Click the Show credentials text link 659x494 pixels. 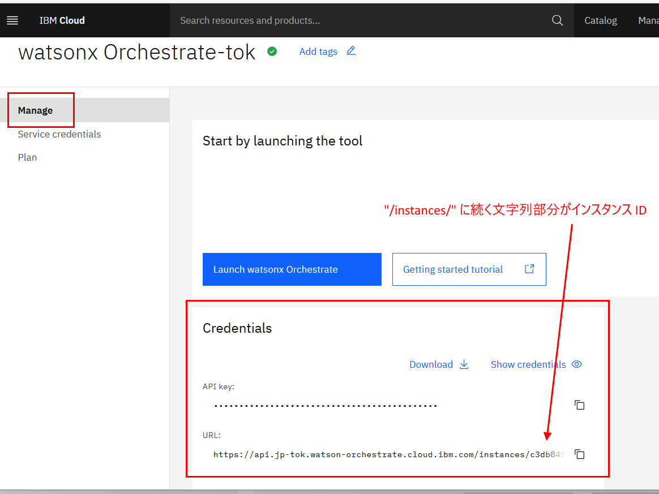coord(528,364)
